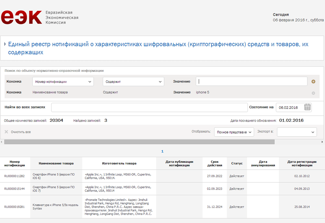Screen dimensions: 325x223
Task: Remove the iphone 5 filter row
Action: click(313, 93)
